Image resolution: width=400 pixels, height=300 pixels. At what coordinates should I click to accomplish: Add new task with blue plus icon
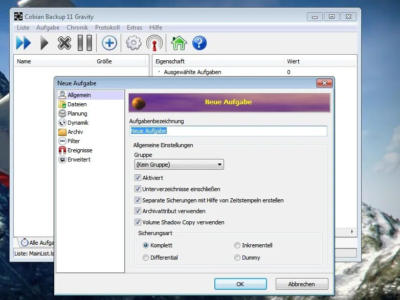(x=109, y=43)
